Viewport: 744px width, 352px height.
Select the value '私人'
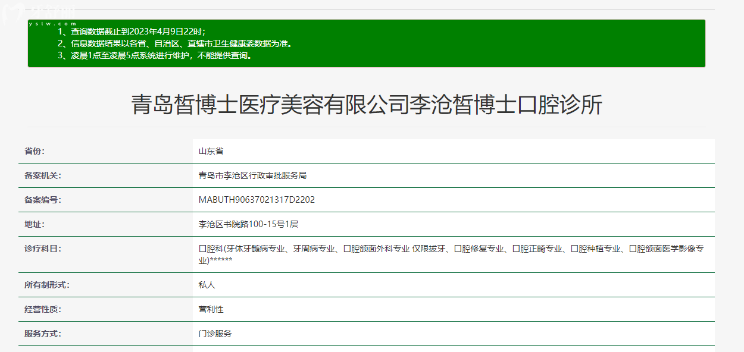(x=207, y=285)
